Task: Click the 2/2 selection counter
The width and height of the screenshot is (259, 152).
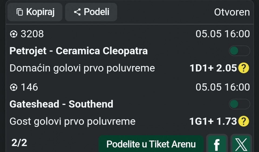Action: tap(19, 143)
